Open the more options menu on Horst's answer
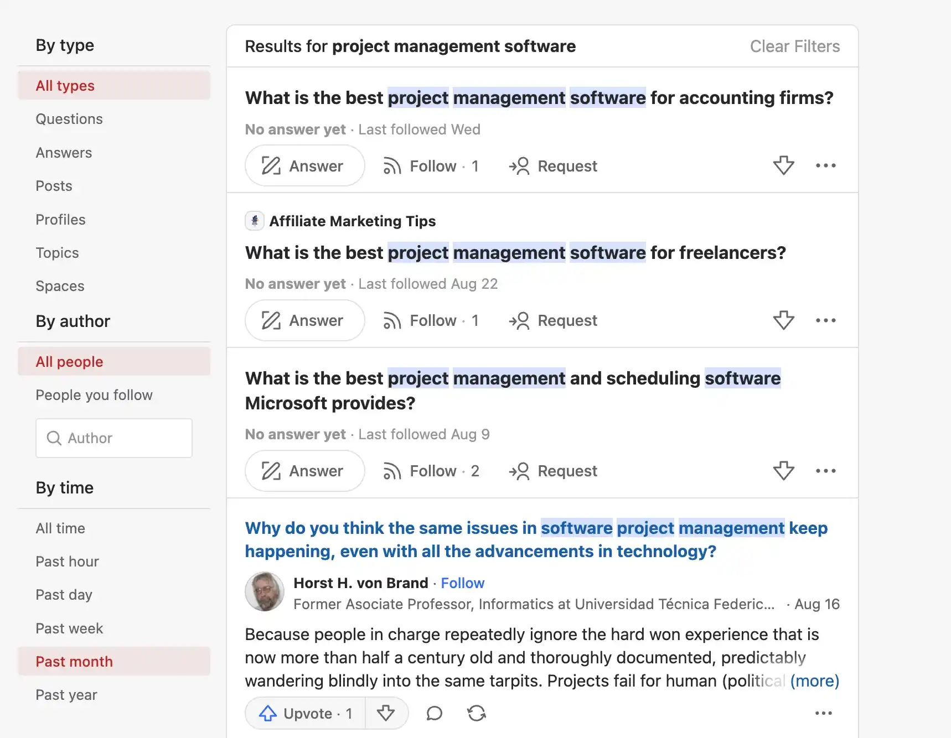This screenshot has width=951, height=738. (824, 713)
